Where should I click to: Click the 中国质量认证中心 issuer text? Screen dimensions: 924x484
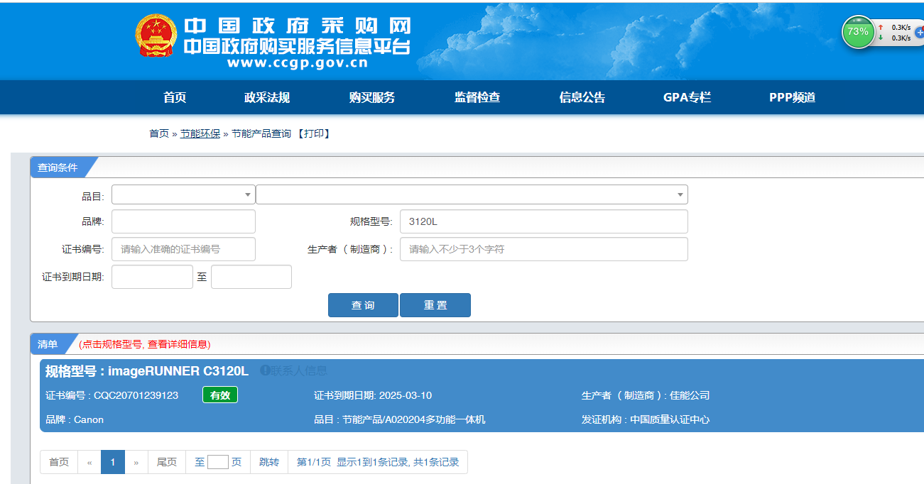(670, 419)
